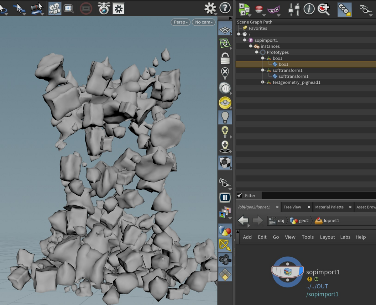Click the green construction plane icon
Image resolution: width=376 pixels, height=305 pixels.
pos(225,43)
